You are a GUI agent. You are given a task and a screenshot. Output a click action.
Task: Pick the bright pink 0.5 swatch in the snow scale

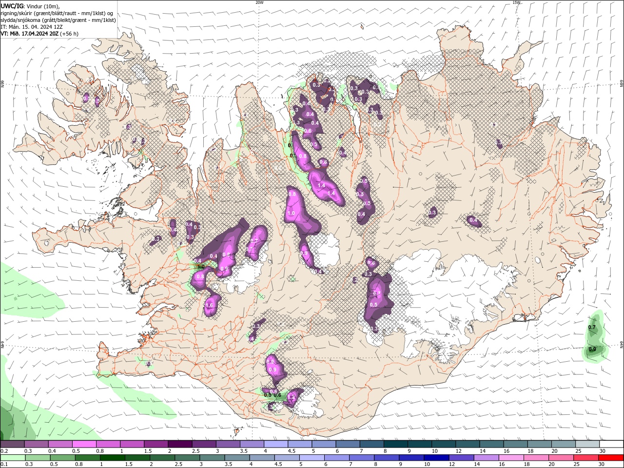click(84, 444)
